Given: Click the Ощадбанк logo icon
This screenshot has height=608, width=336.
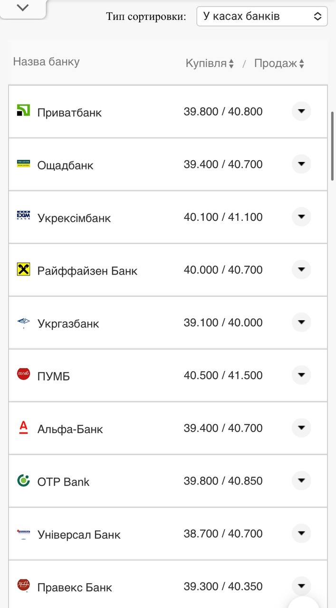Looking at the screenshot, I should pos(23,163).
